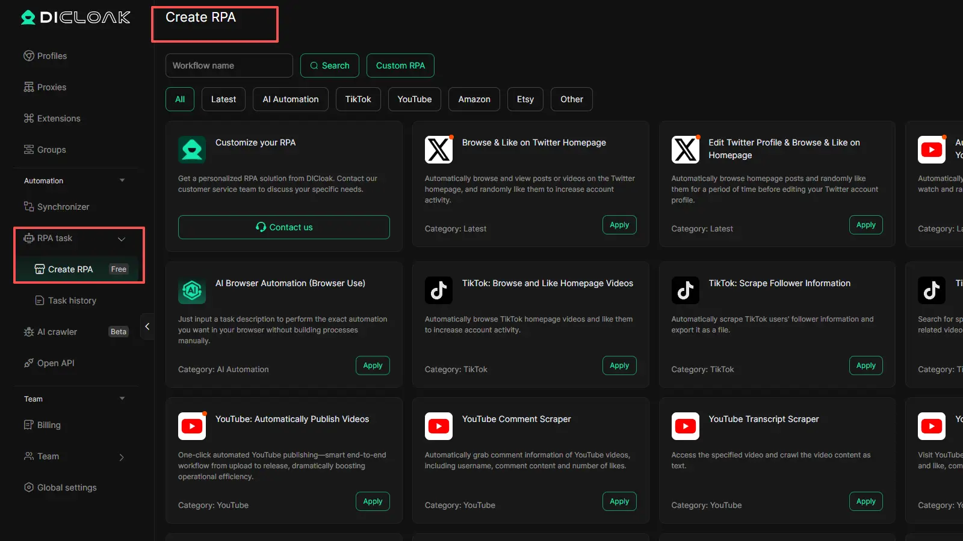Collapse the RPA task submenu

tap(122, 239)
